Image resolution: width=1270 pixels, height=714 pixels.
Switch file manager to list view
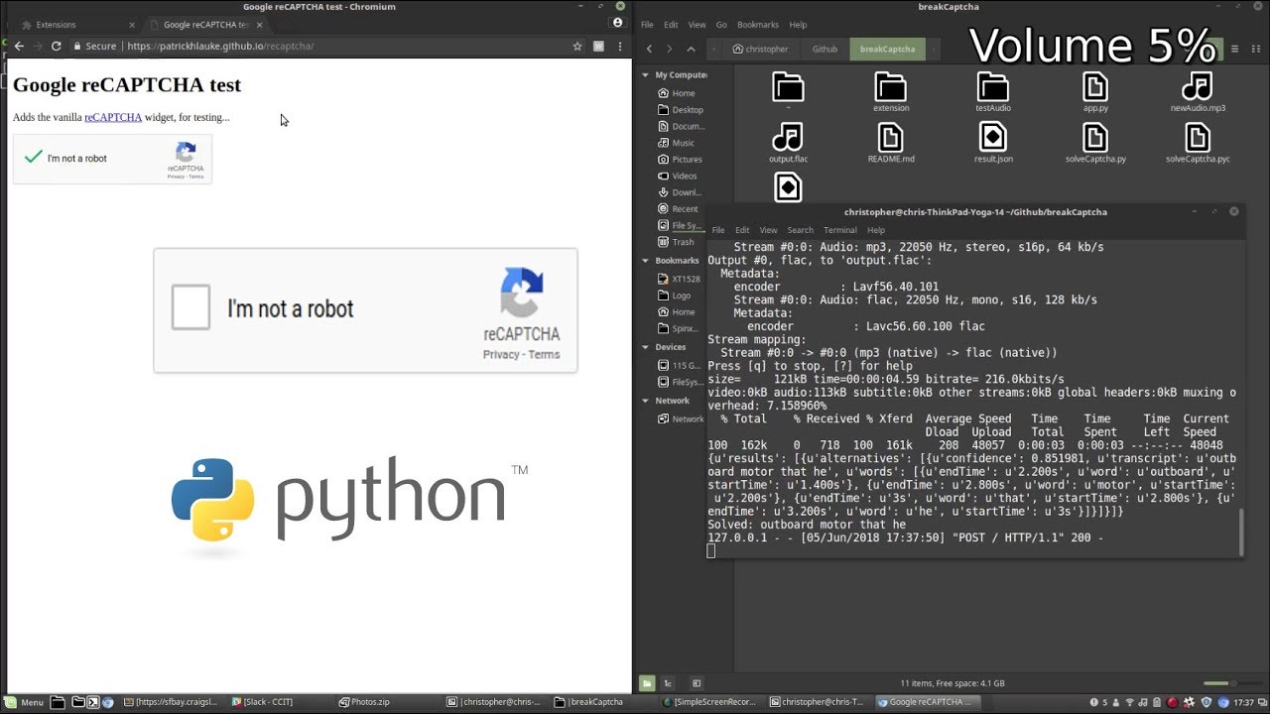[x=1232, y=49]
